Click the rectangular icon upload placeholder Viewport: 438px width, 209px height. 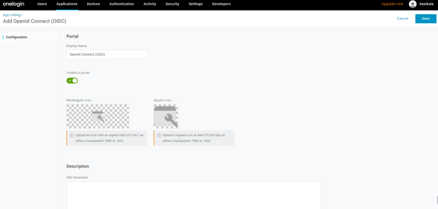pyautogui.click(x=98, y=116)
